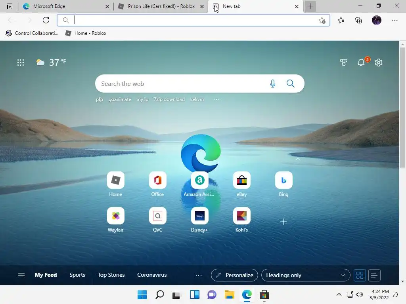Open Chat on the taskbar

click(x=212, y=294)
